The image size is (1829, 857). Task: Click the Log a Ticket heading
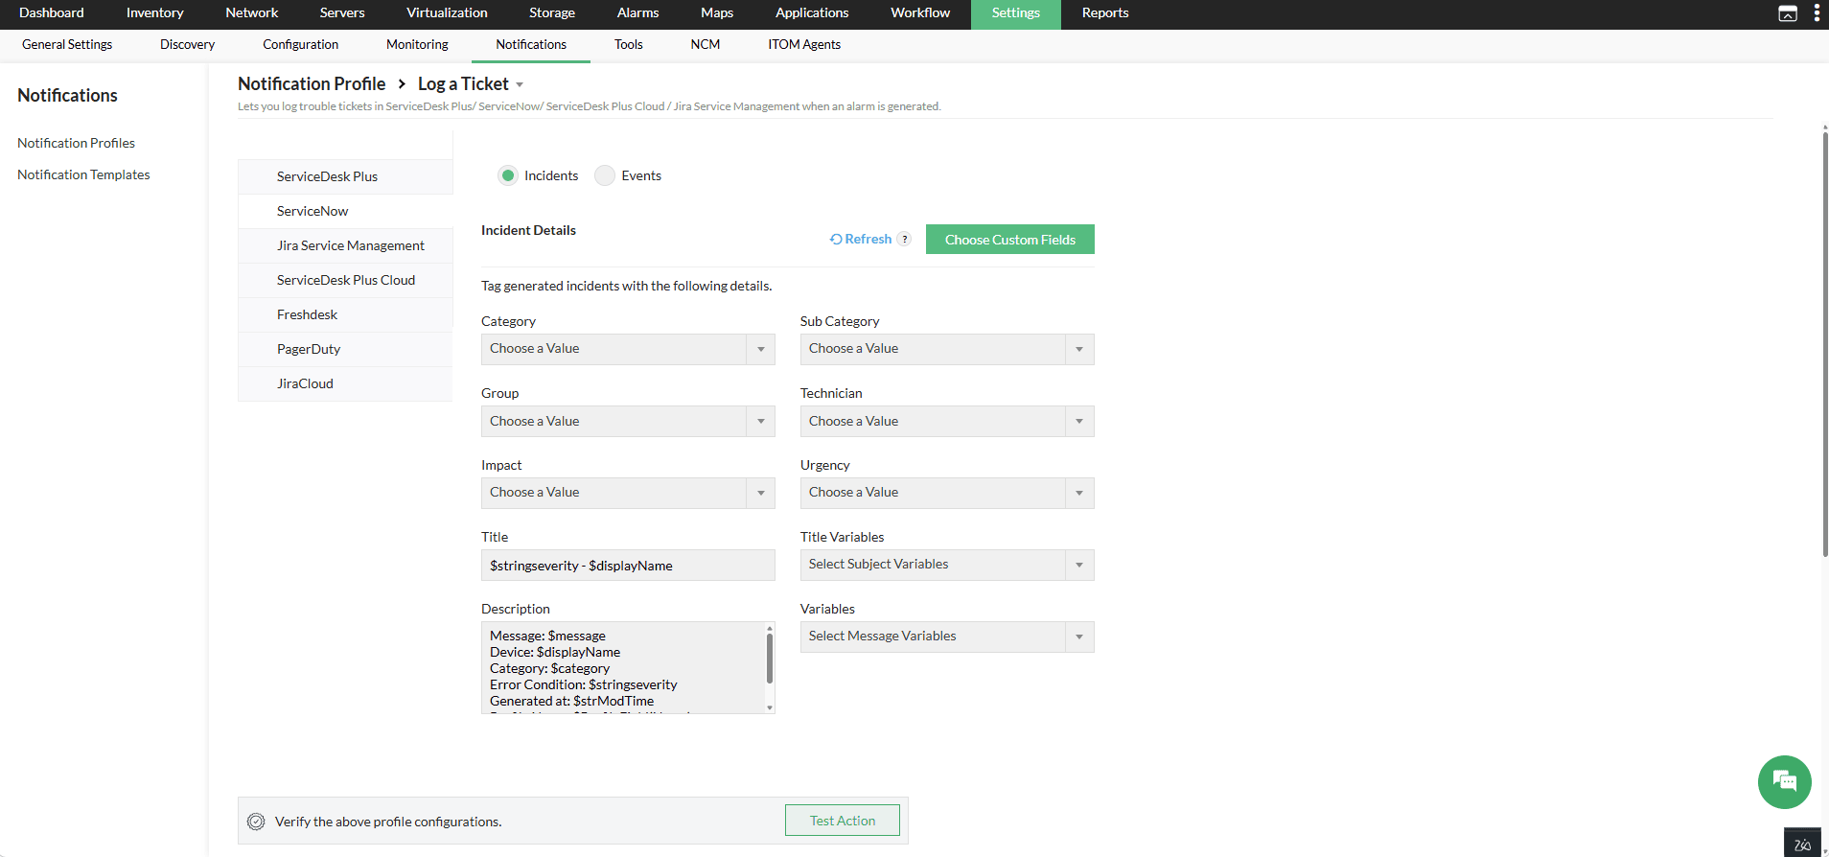click(463, 84)
